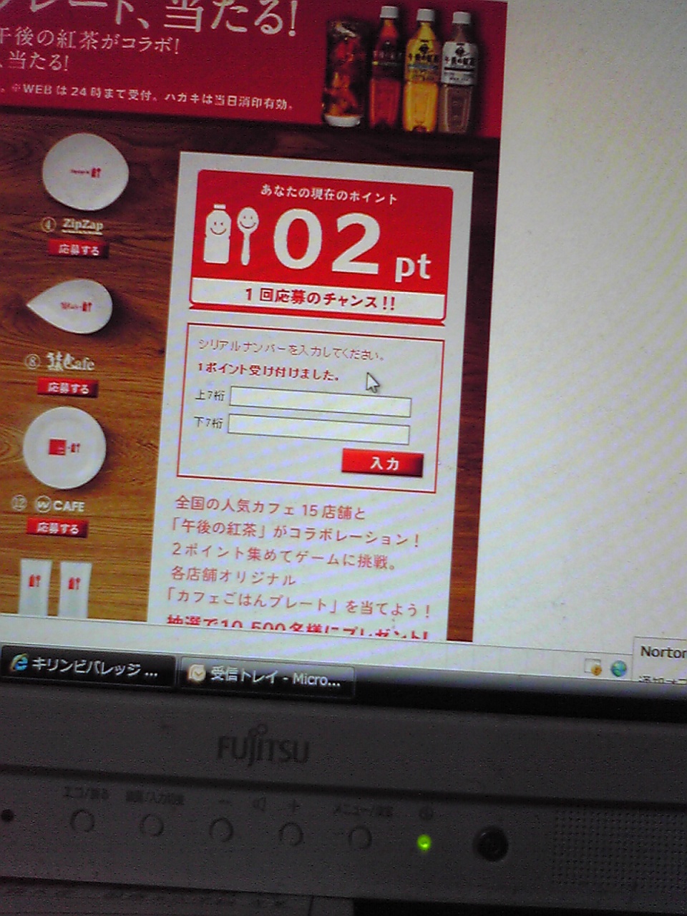
Task: Switch to 受信トレイ Outlook taskbar window
Action: click(x=267, y=676)
